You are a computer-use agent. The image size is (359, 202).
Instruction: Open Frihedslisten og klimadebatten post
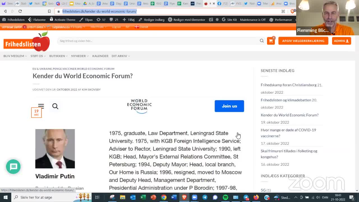point(286,100)
